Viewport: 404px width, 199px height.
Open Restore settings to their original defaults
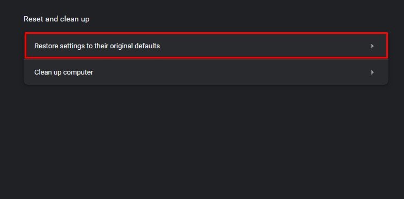point(206,46)
